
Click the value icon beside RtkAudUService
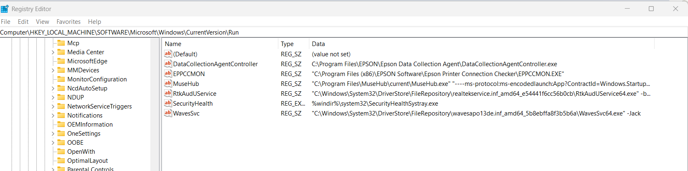click(x=168, y=93)
